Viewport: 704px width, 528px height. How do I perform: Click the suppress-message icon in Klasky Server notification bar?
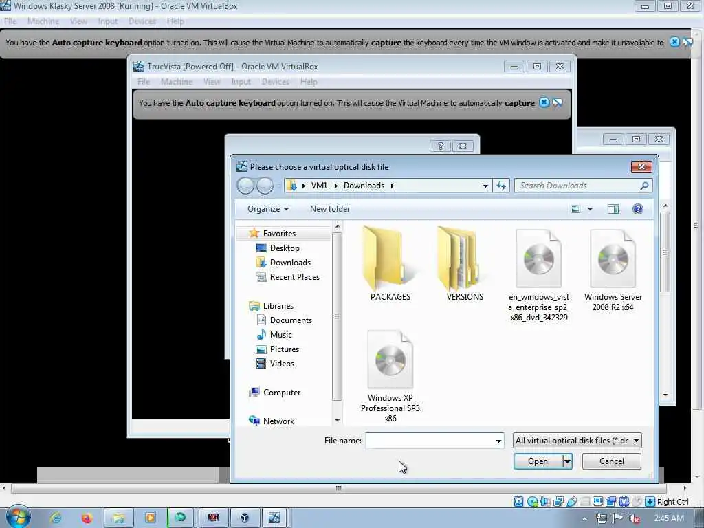coord(687,42)
